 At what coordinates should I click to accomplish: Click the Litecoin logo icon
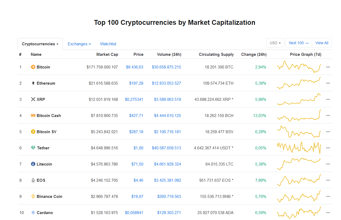pyautogui.click(x=33, y=164)
